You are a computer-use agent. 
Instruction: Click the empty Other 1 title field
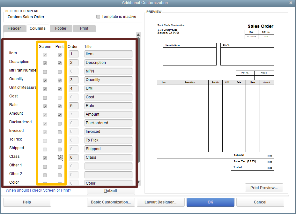(108, 166)
